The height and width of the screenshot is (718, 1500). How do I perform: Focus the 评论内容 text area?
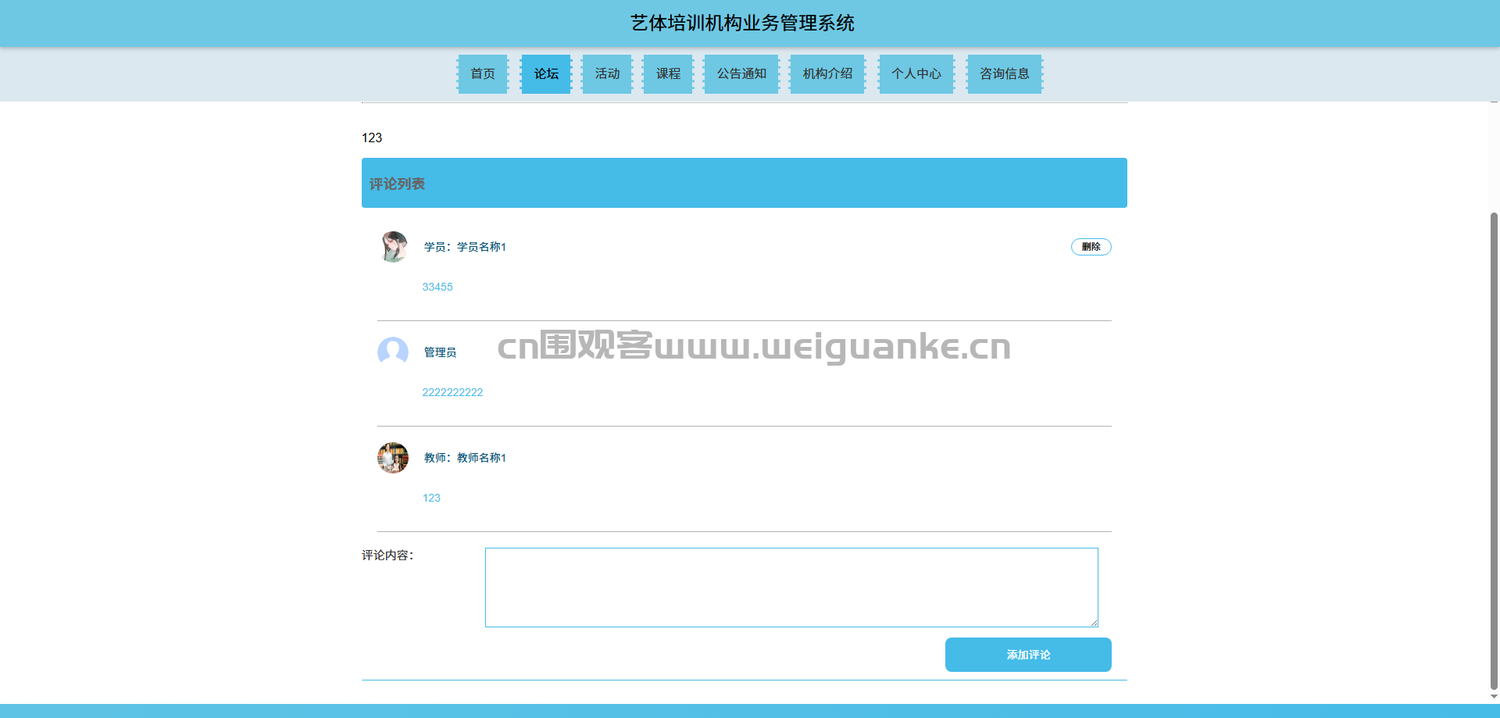point(791,588)
